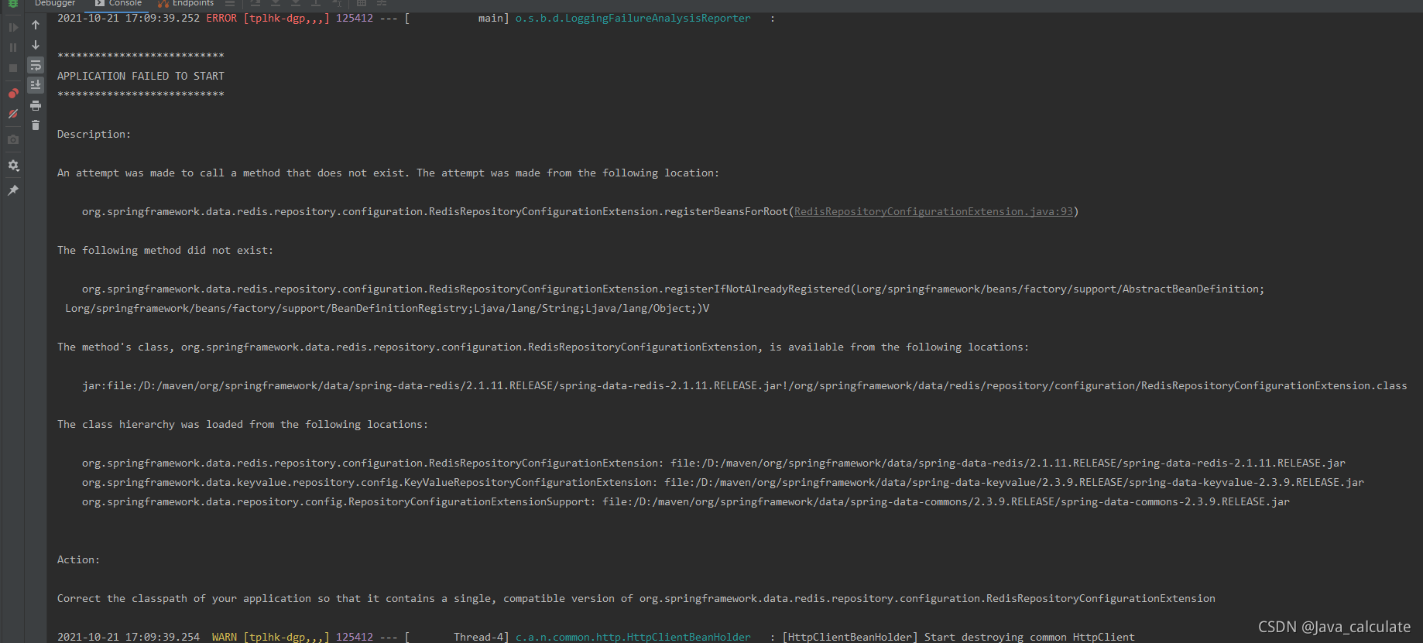Viewport: 1423px width, 643px height.
Task: Click the Pin Tab icon
Action: point(13,190)
